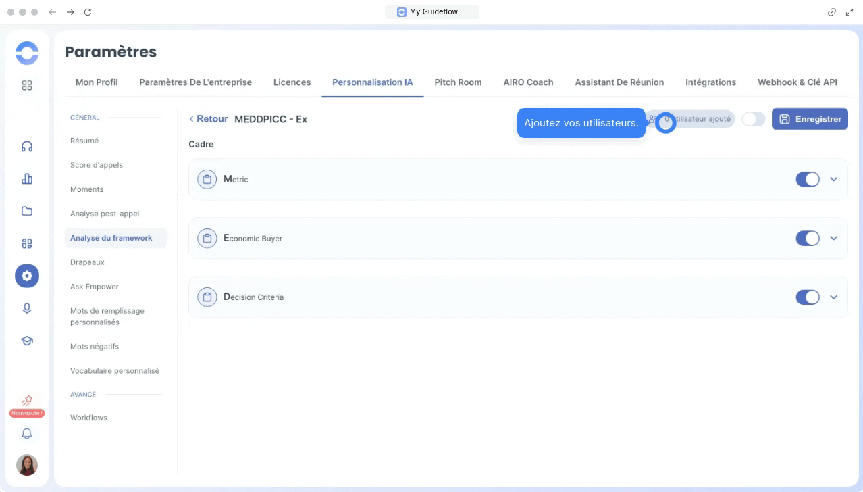Open the bar chart analytics icon
This screenshot has width=863, height=492.
click(27, 178)
